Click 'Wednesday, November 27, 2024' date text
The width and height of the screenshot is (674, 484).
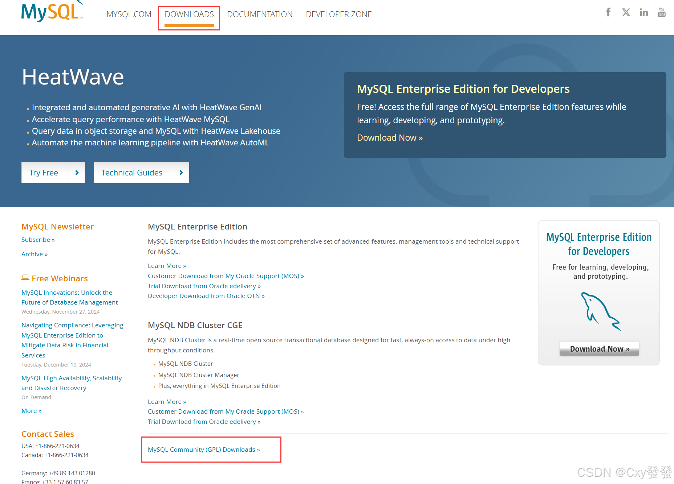60,312
